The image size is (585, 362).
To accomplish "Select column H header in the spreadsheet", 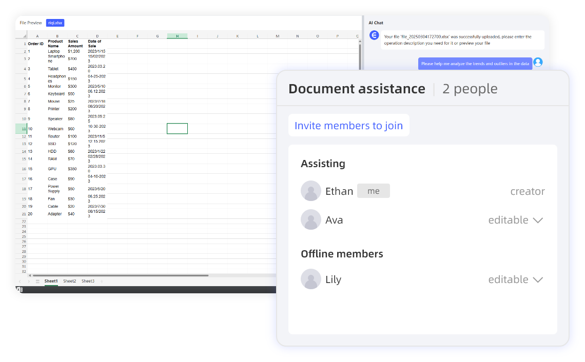I will [x=177, y=36].
